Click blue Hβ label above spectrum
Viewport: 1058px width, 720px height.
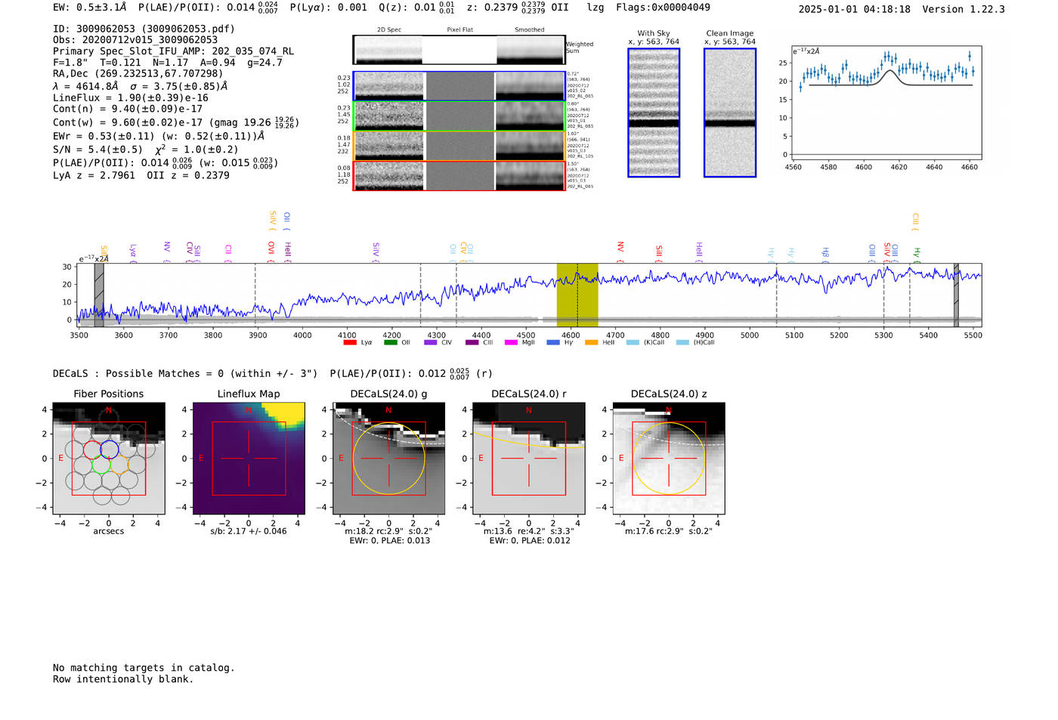pos(825,253)
